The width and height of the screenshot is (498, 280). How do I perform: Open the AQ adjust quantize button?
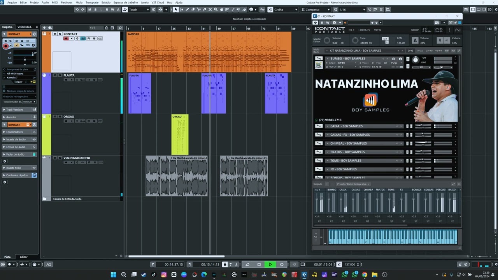49,264
